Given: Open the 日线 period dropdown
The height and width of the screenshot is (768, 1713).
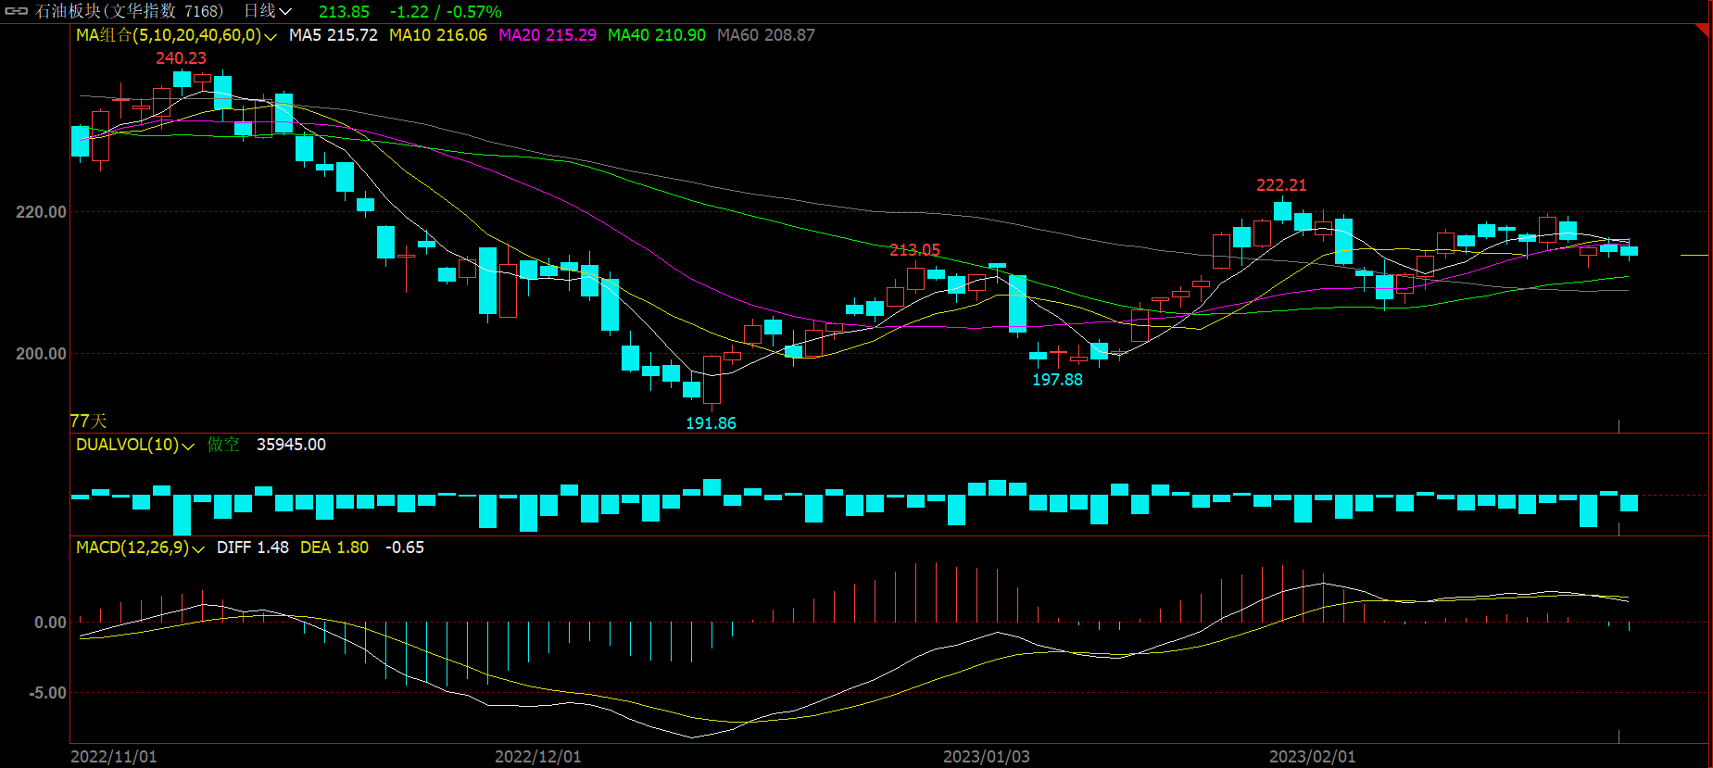Looking at the screenshot, I should click(268, 11).
